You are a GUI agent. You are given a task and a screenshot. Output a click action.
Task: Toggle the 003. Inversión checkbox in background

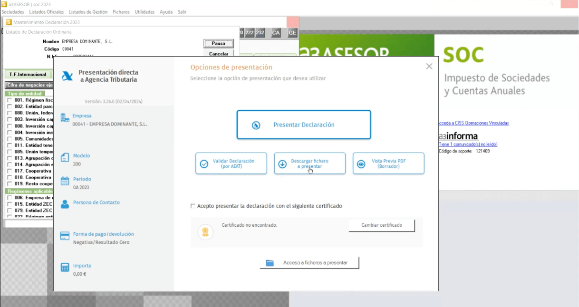coord(10,119)
